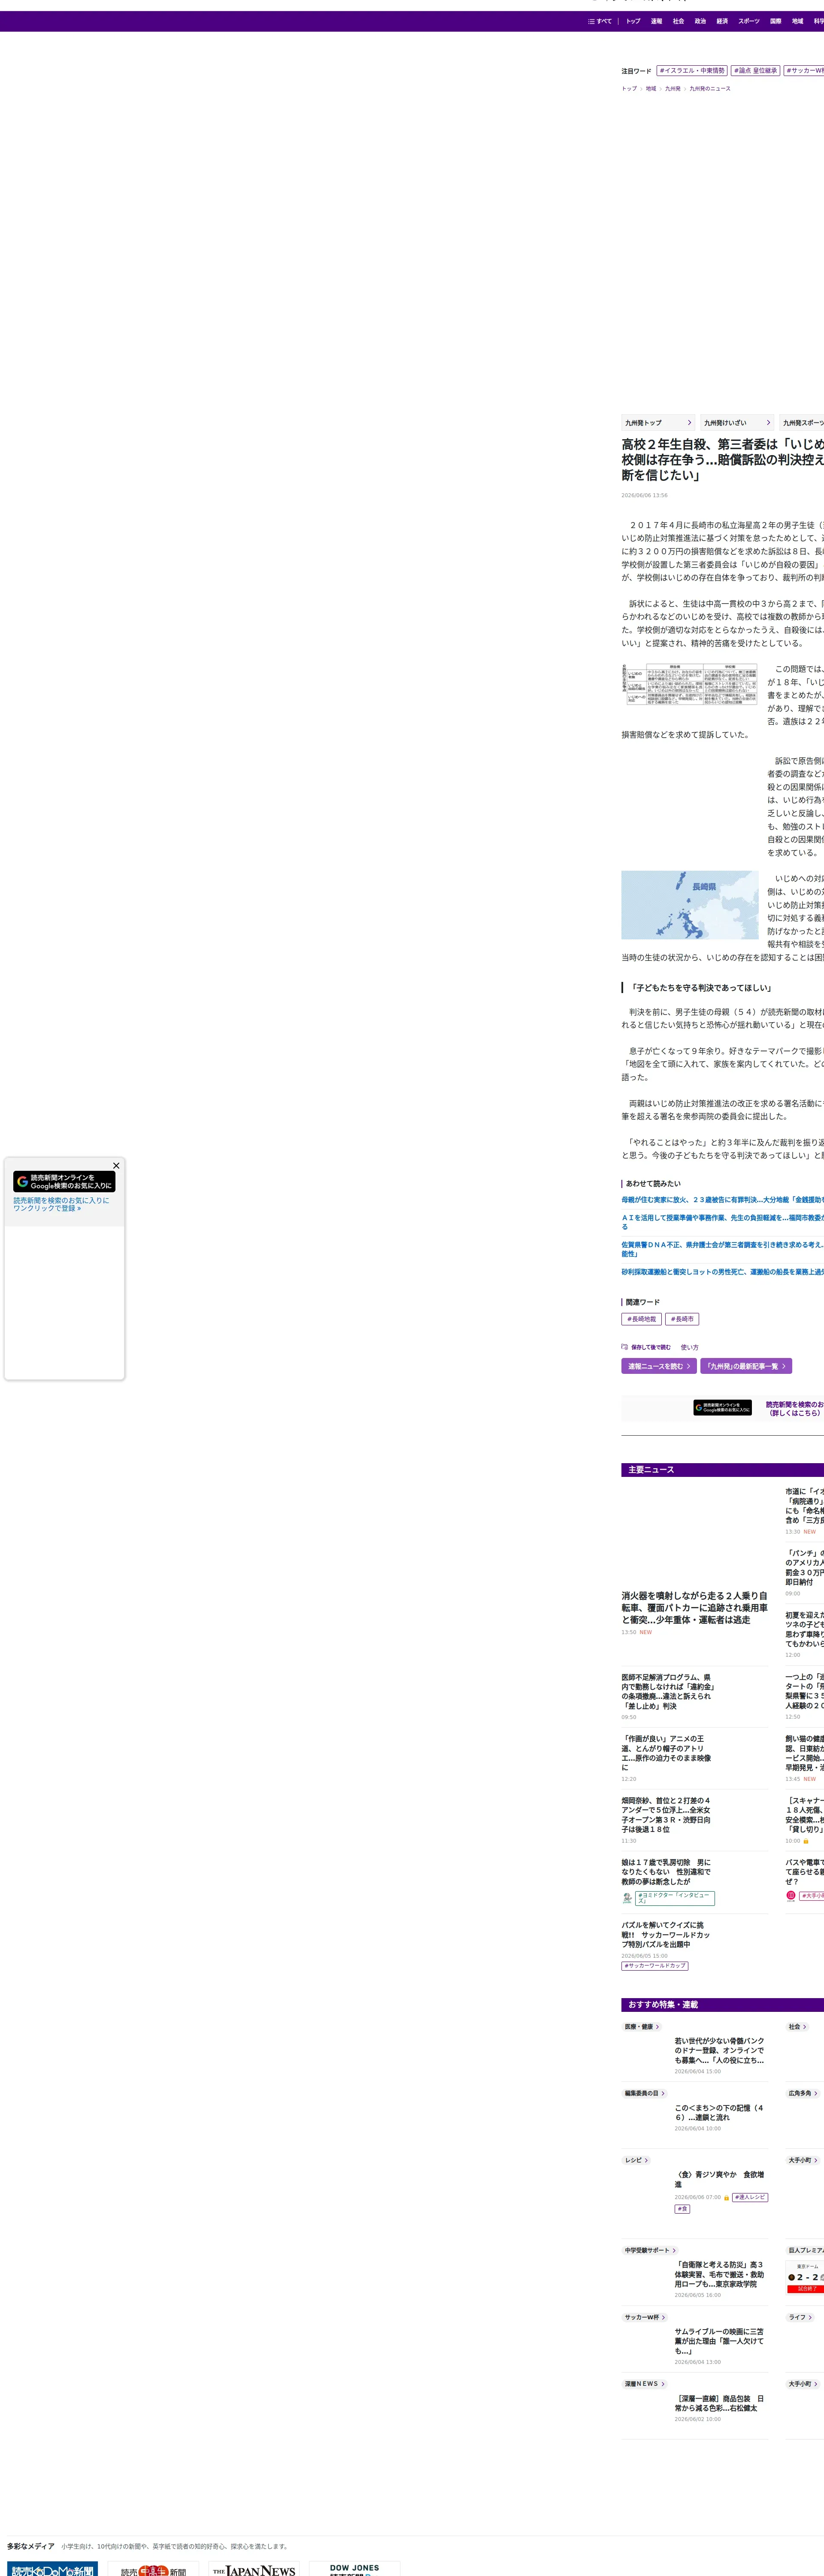
Task: Click 九州発のニュース breadcrumb link
Action: [710, 89]
